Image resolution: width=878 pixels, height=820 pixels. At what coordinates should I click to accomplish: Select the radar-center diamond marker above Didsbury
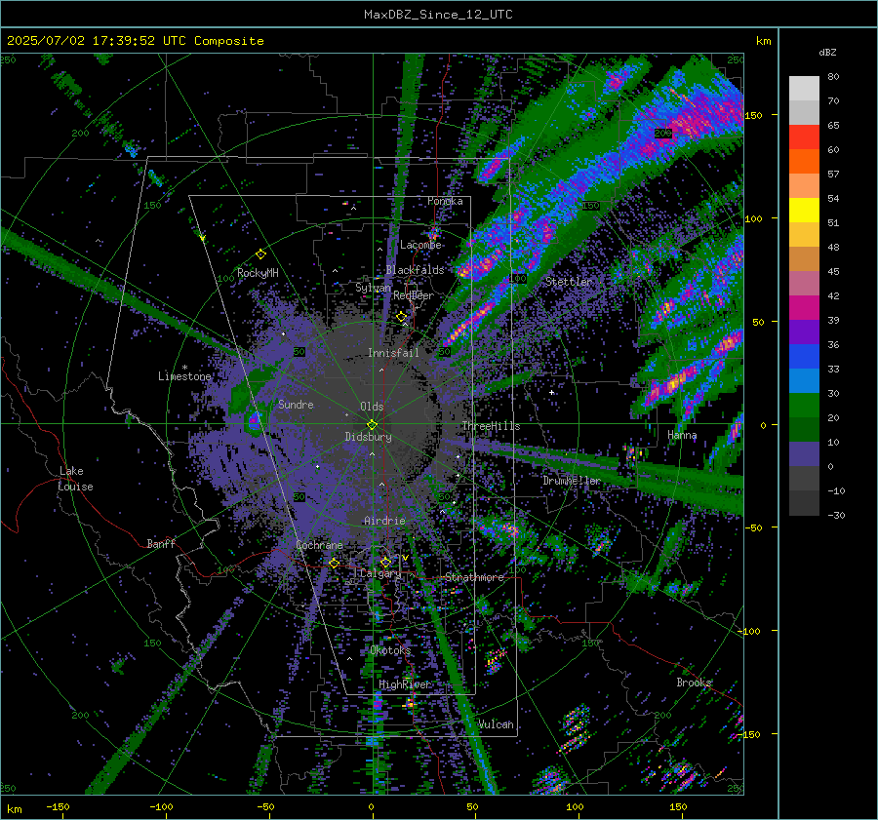pyautogui.click(x=372, y=424)
